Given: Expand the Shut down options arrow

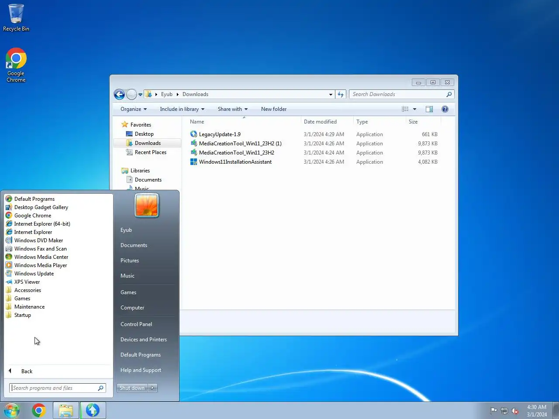Looking at the screenshot, I should (152, 388).
